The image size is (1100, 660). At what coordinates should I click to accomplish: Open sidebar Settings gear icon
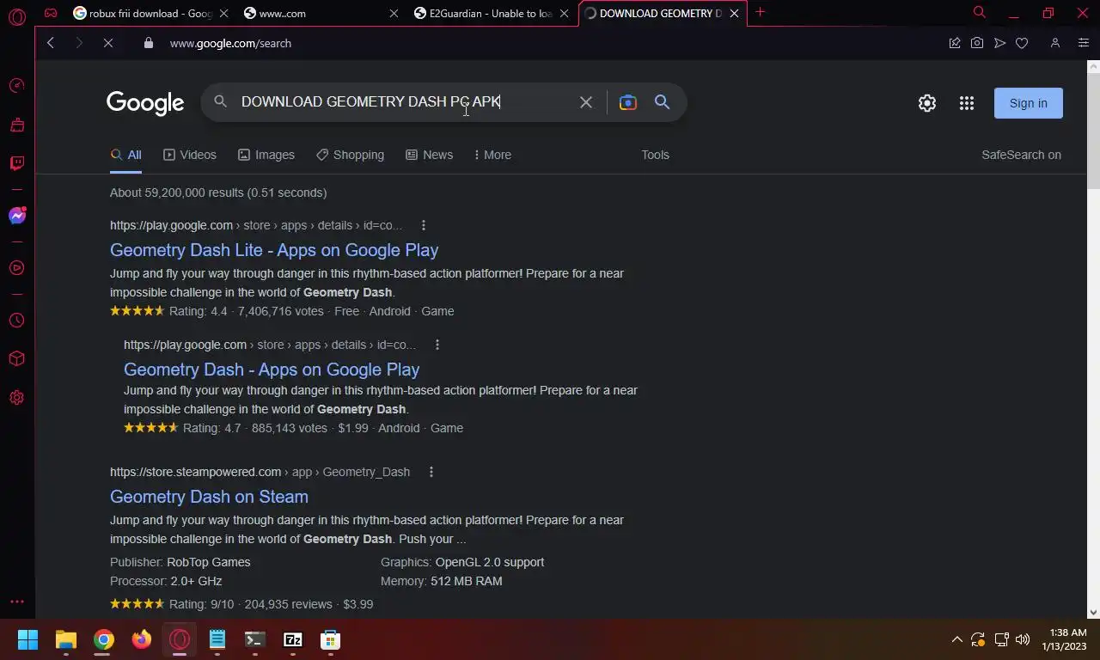[x=16, y=397]
